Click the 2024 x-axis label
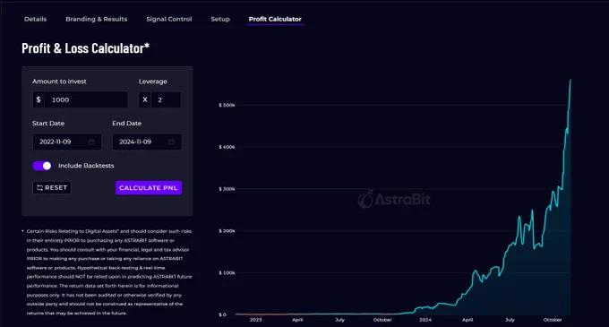The image size is (609, 327). click(x=425, y=320)
